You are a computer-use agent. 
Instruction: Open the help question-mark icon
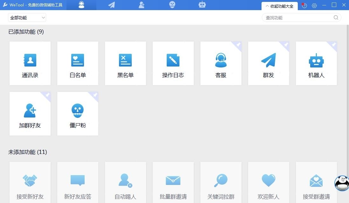[304, 5]
